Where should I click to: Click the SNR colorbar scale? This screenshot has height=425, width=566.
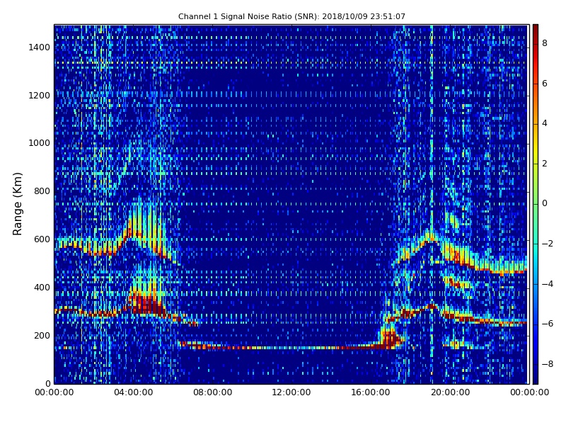click(536, 204)
